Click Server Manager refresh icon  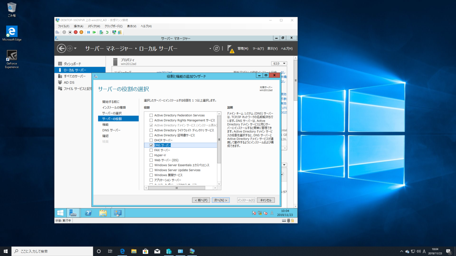coord(217,49)
